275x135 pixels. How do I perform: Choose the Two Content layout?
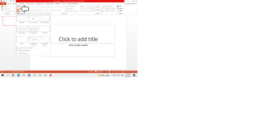click(22, 30)
